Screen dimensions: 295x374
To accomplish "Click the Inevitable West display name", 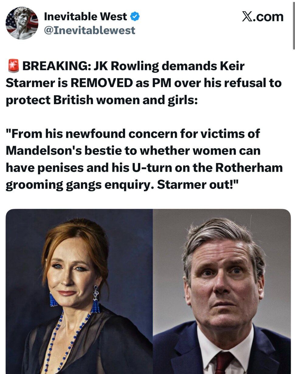I will pyautogui.click(x=86, y=16).
